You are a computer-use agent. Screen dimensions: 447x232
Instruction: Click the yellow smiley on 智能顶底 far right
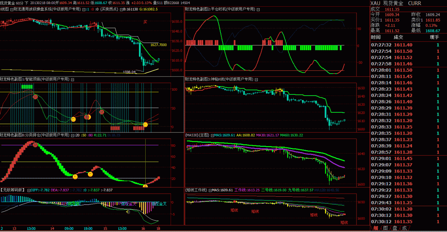[x=145, y=125]
